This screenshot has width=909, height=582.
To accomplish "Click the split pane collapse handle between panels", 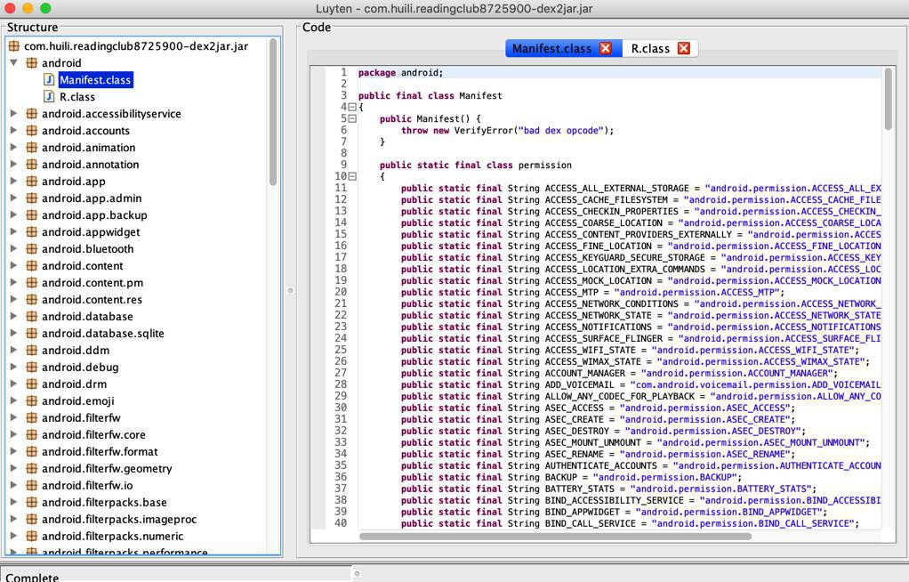I will [291, 290].
